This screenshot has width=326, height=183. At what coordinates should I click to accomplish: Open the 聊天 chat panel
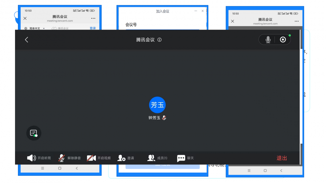[185, 158]
